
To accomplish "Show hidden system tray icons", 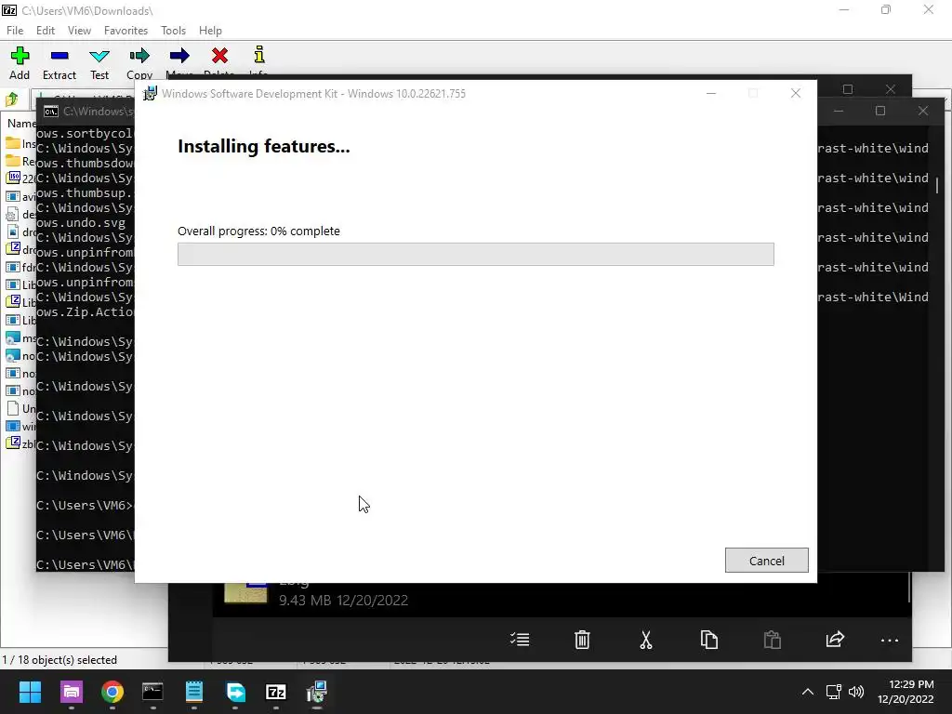I will pyautogui.click(x=808, y=692).
